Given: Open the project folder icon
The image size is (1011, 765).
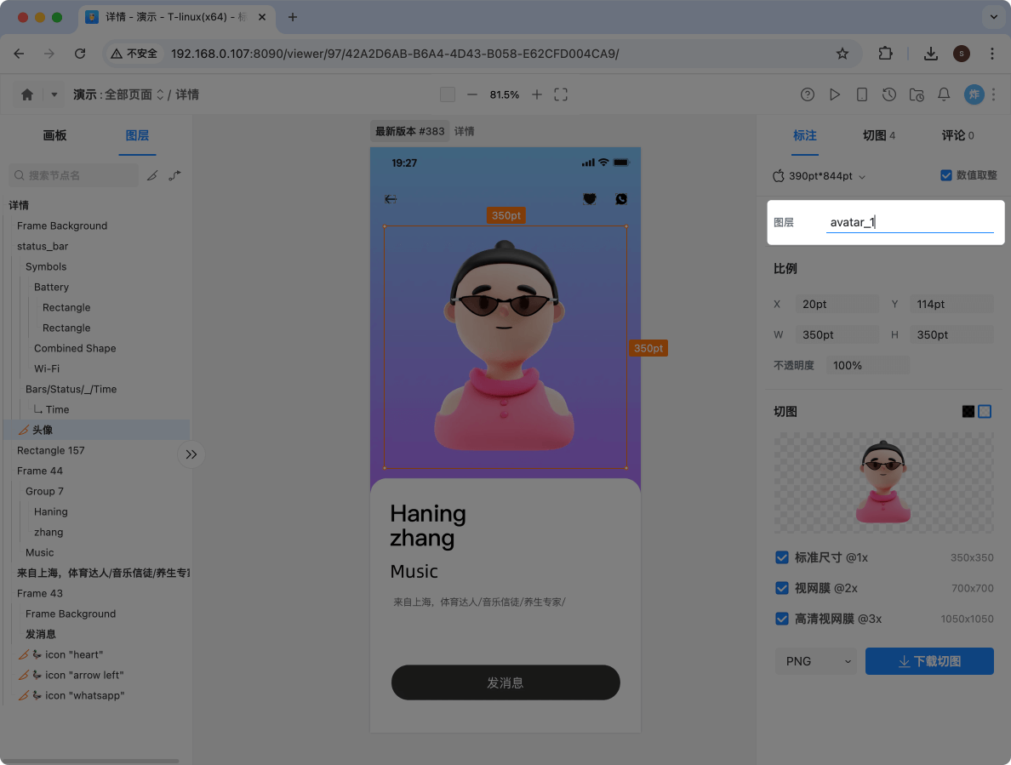Looking at the screenshot, I should coord(917,94).
